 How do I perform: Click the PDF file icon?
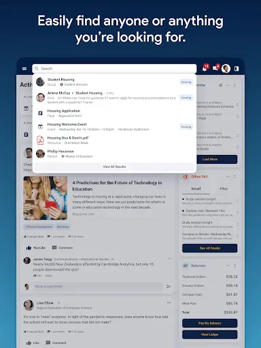[x=40, y=140]
